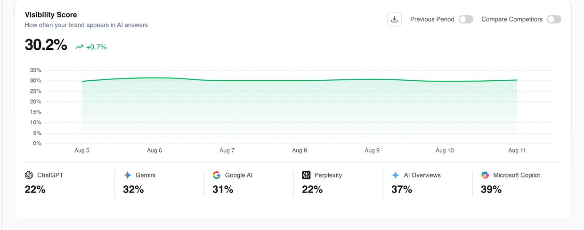Image resolution: width=584 pixels, height=230 pixels.
Task: Select the Microsoft Copilot label text
Action: point(517,175)
